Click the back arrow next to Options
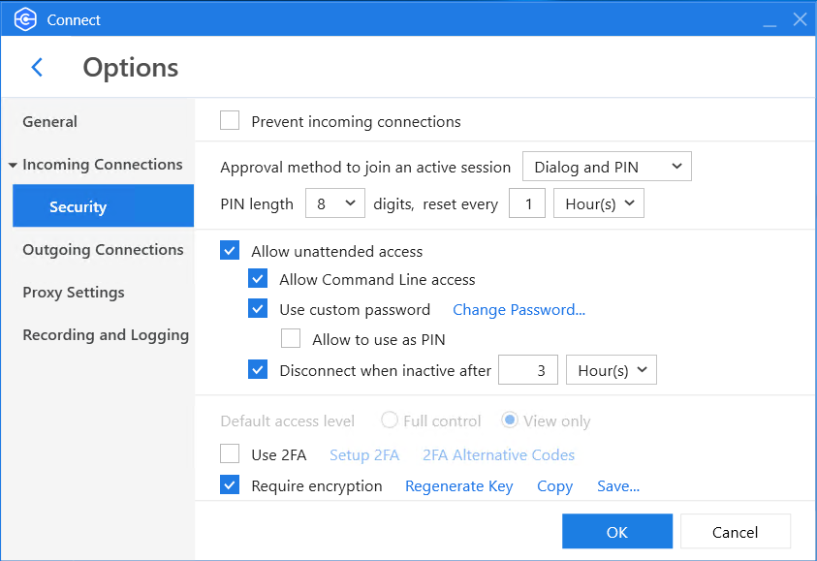Viewport: 817px width, 561px height. [37, 67]
